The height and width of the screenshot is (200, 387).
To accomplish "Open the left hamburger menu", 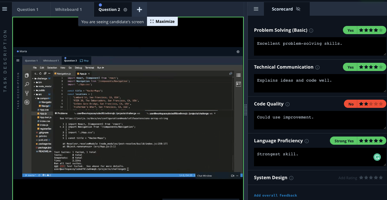I will coord(4,9).
